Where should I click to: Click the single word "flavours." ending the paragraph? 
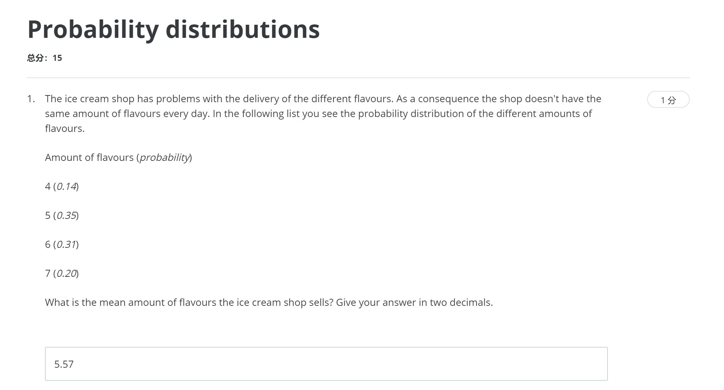[65, 128]
